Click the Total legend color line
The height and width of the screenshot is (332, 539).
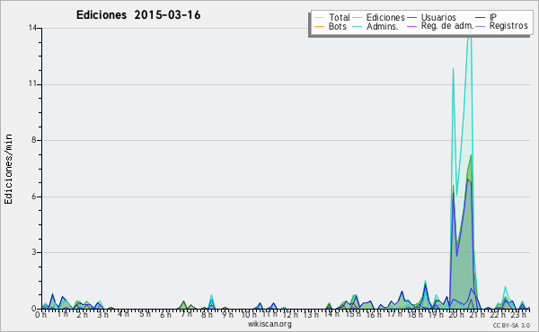[x=319, y=17]
